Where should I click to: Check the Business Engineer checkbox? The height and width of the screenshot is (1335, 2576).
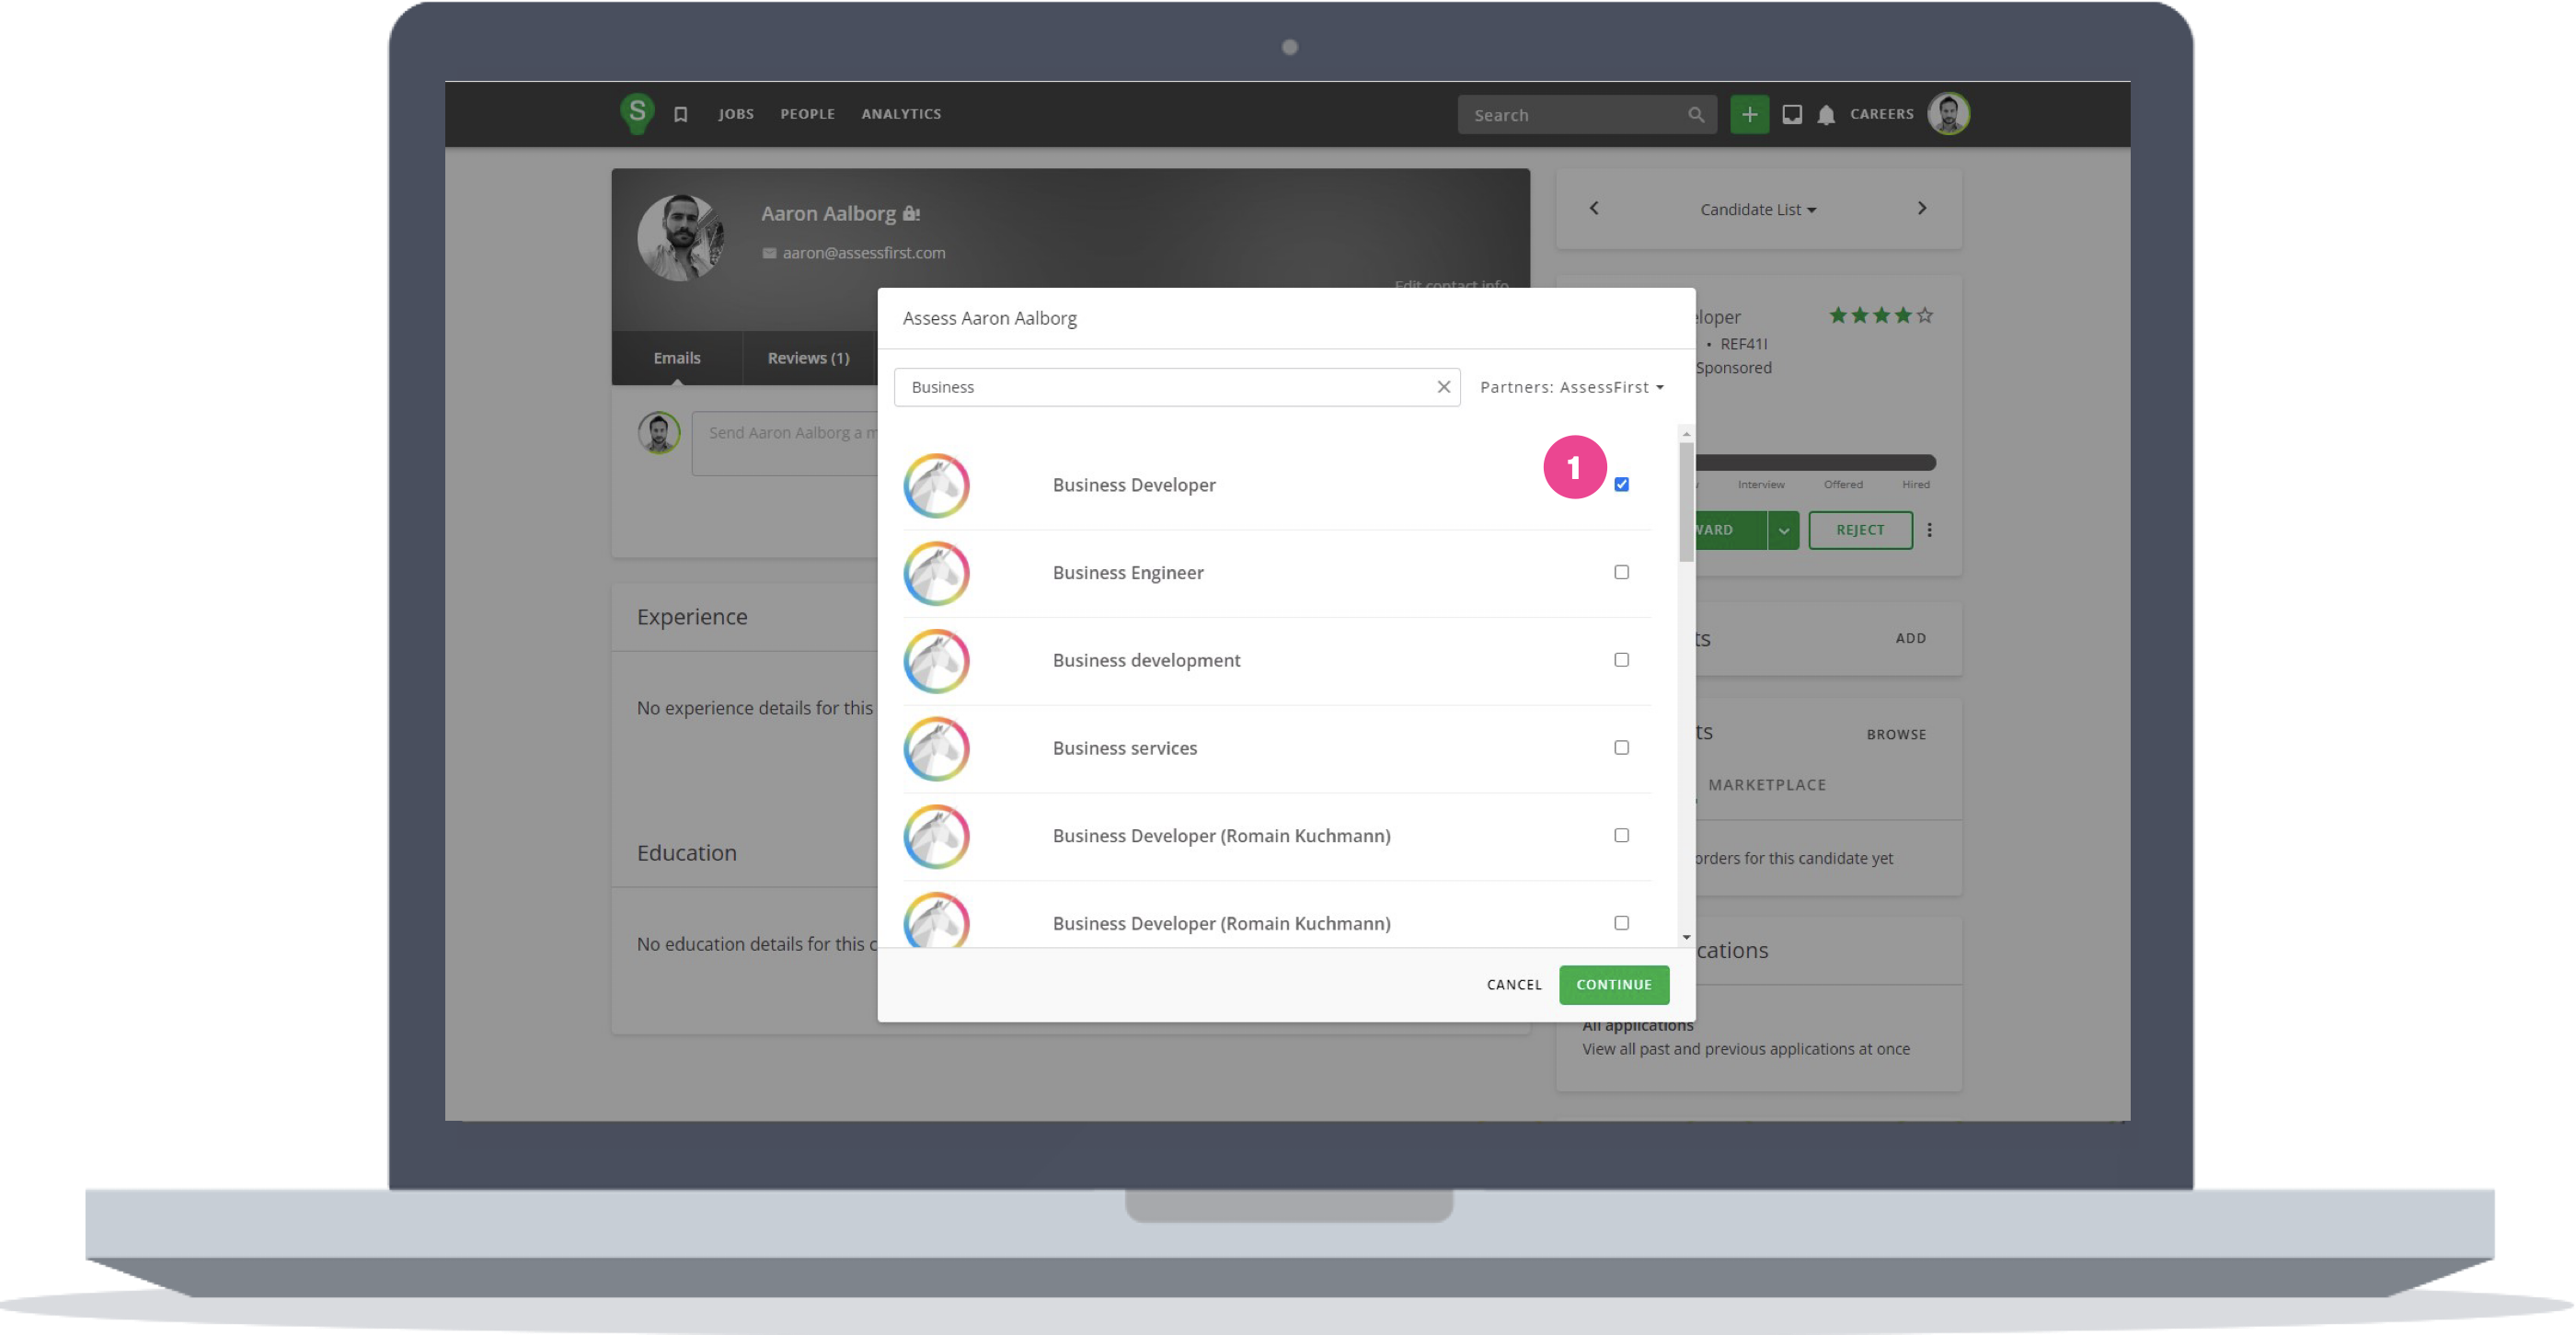click(x=1621, y=573)
